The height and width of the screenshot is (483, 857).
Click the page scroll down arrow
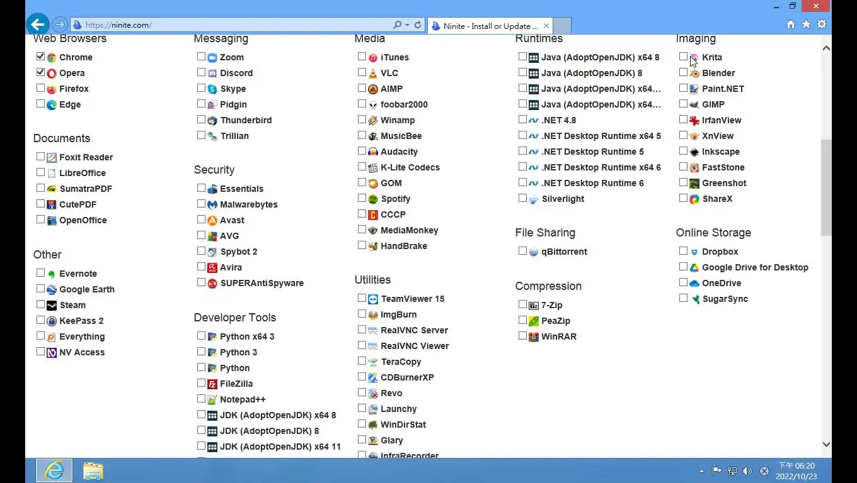[826, 444]
